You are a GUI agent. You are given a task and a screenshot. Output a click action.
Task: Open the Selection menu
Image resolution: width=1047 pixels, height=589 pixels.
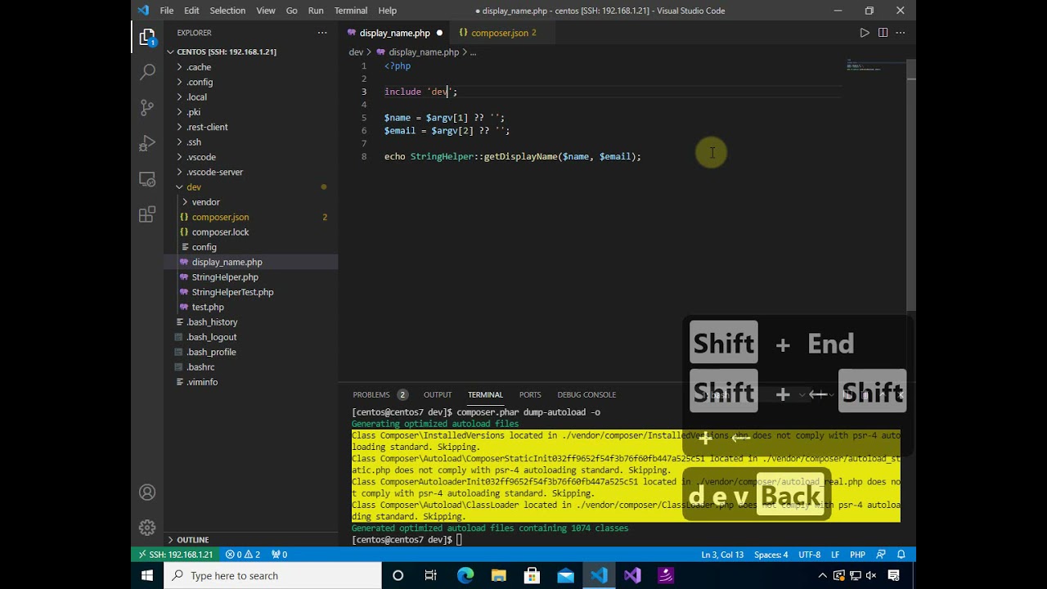tap(227, 11)
